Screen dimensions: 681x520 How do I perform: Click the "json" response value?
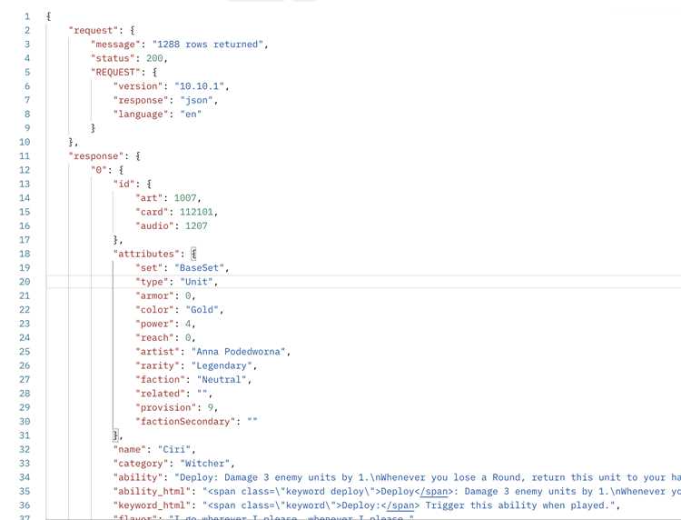(x=197, y=100)
